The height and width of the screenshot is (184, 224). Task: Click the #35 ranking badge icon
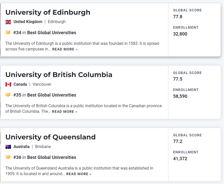8,95
